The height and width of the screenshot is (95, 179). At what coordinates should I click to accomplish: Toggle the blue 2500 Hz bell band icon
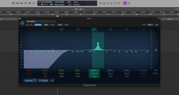click(x=110, y=29)
